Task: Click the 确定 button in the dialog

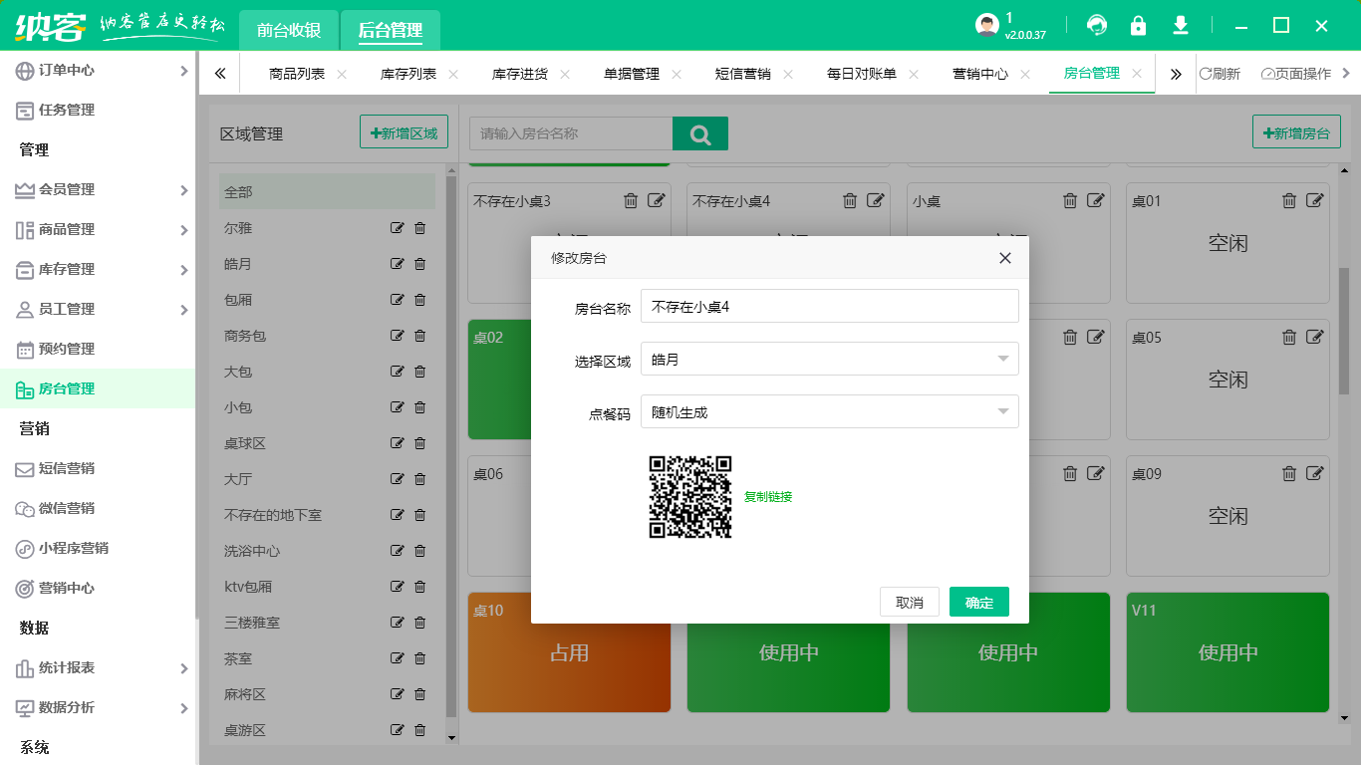Action: coord(979,602)
